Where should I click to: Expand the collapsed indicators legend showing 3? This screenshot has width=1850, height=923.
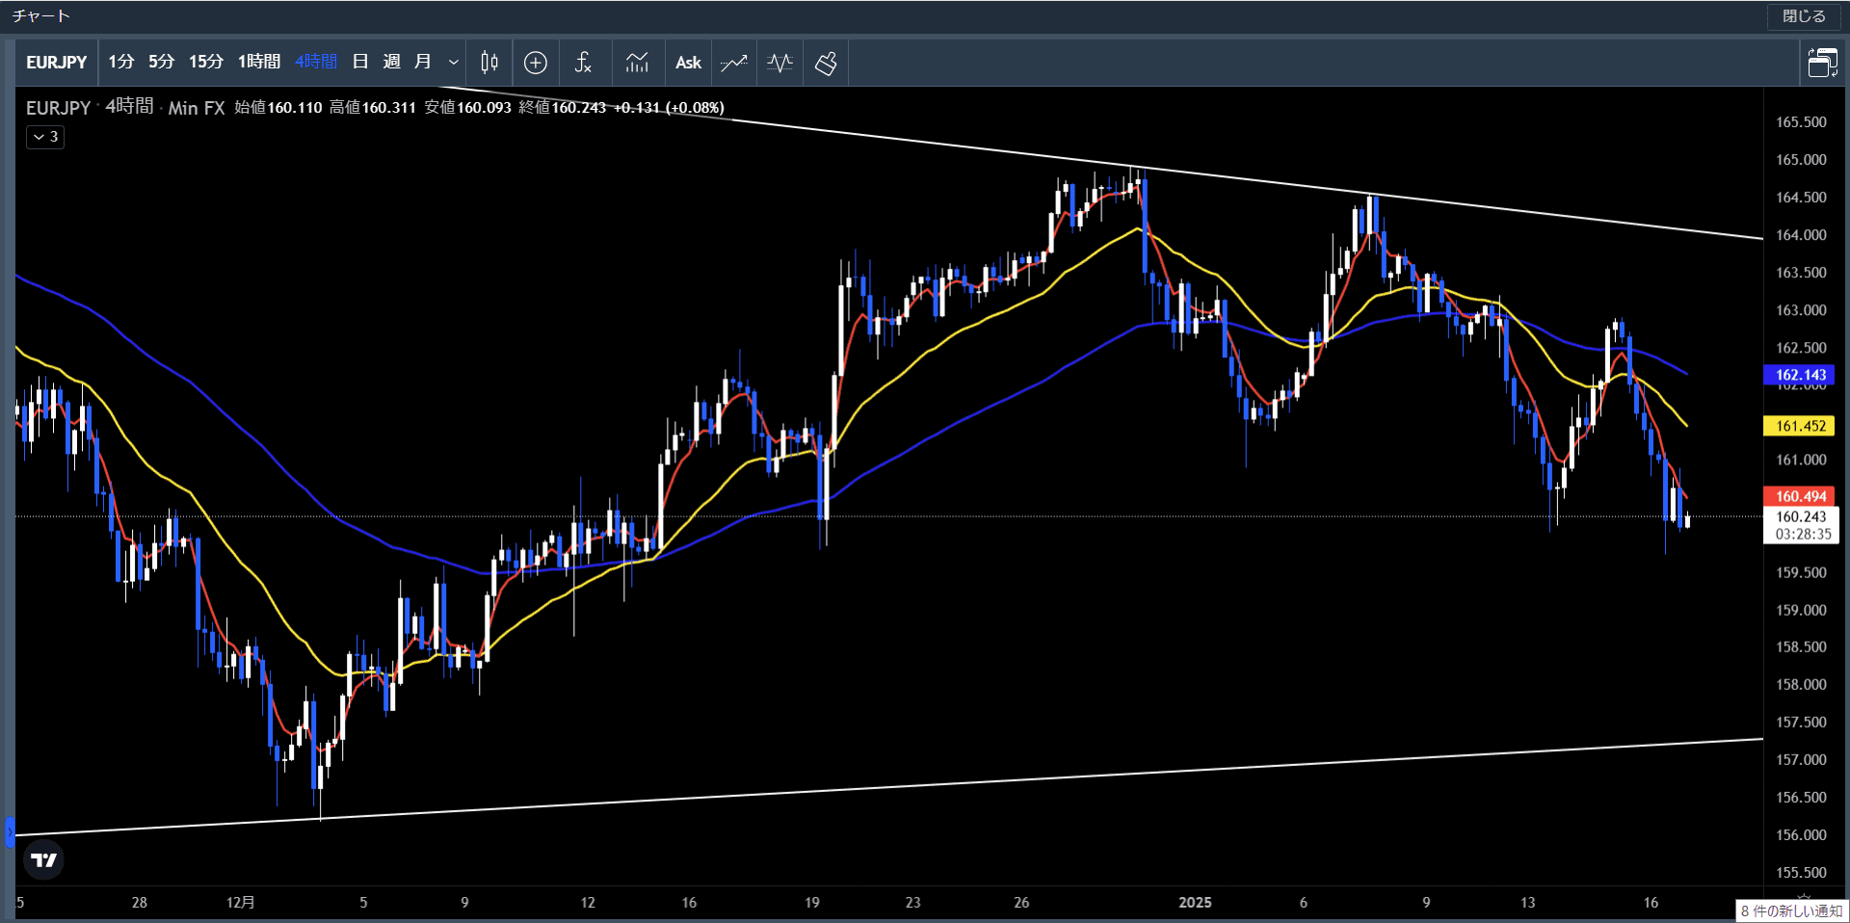coord(45,137)
